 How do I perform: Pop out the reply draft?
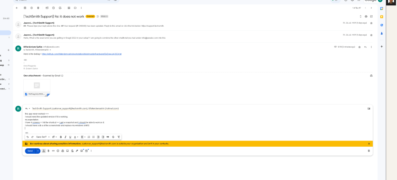point(369,108)
